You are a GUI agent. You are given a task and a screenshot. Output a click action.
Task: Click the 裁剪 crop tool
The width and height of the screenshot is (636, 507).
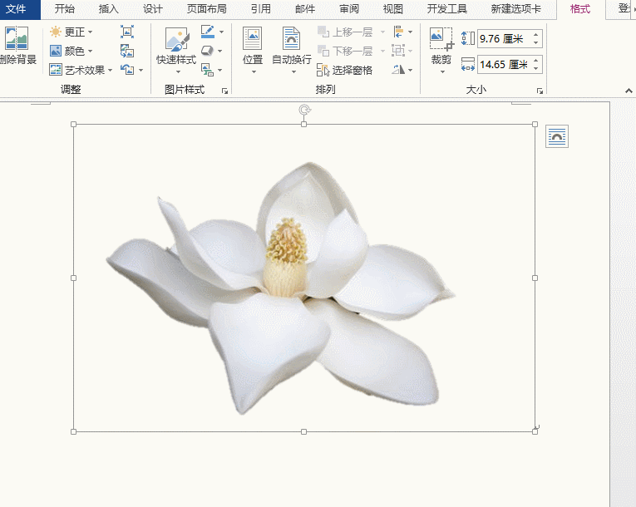pyautogui.click(x=441, y=51)
